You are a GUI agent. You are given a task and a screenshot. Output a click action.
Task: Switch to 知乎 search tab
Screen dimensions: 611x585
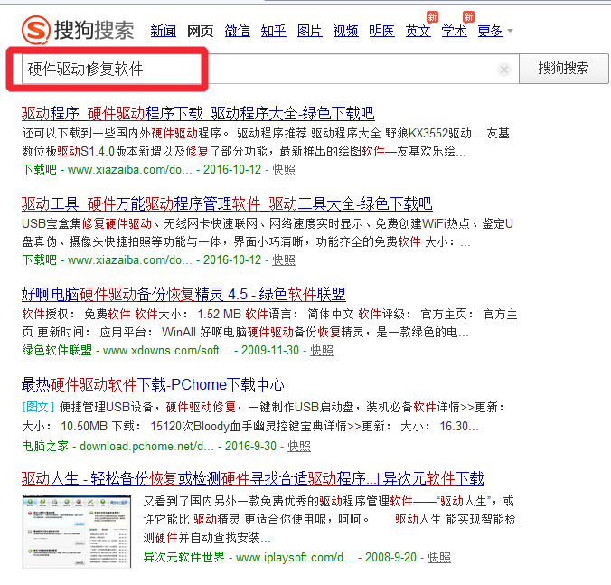click(274, 31)
